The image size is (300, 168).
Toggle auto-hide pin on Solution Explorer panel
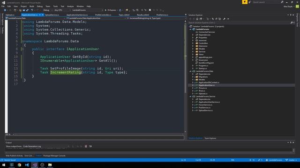click(291, 15)
